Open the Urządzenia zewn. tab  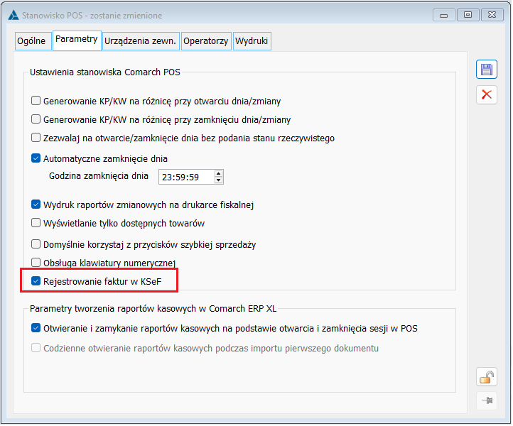(141, 41)
